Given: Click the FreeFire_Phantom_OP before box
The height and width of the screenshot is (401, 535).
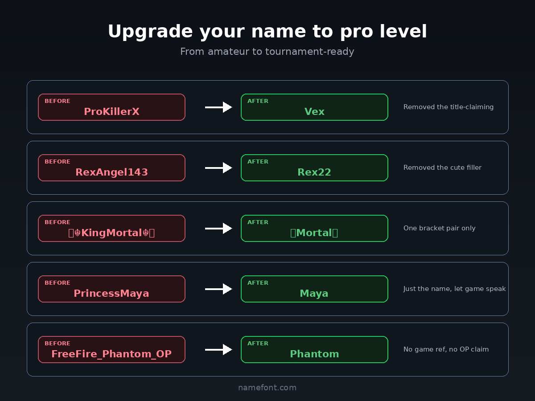Looking at the screenshot, I should (x=111, y=350).
